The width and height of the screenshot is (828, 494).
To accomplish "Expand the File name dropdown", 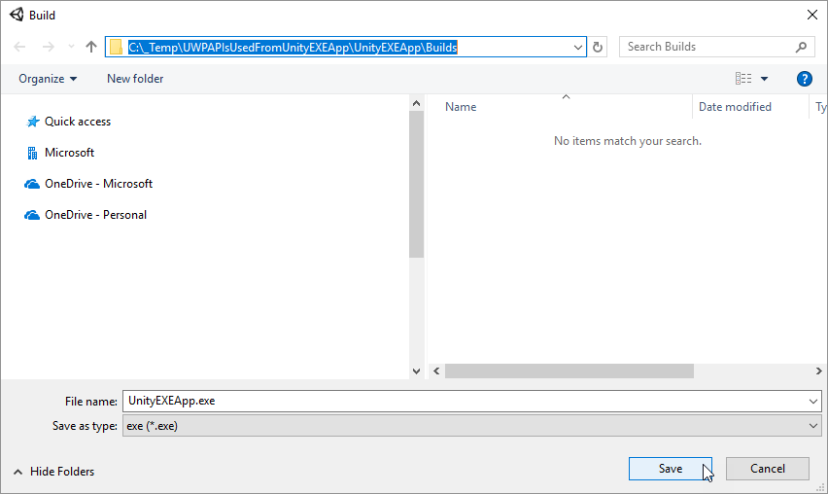I will (x=813, y=401).
